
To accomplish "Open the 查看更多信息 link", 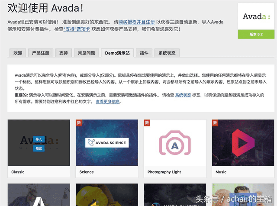I will pos(108,102).
